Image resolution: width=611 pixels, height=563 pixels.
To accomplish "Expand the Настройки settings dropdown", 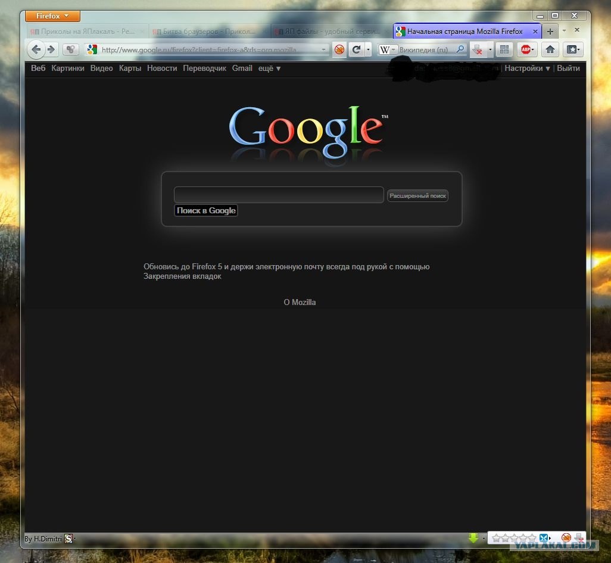I will 527,69.
